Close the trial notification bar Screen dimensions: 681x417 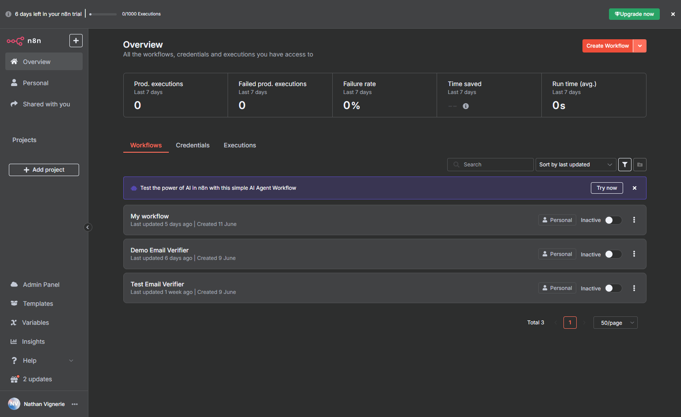pos(673,14)
